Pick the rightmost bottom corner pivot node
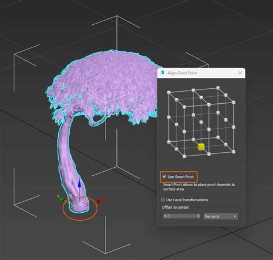 pyautogui.click(x=233, y=152)
